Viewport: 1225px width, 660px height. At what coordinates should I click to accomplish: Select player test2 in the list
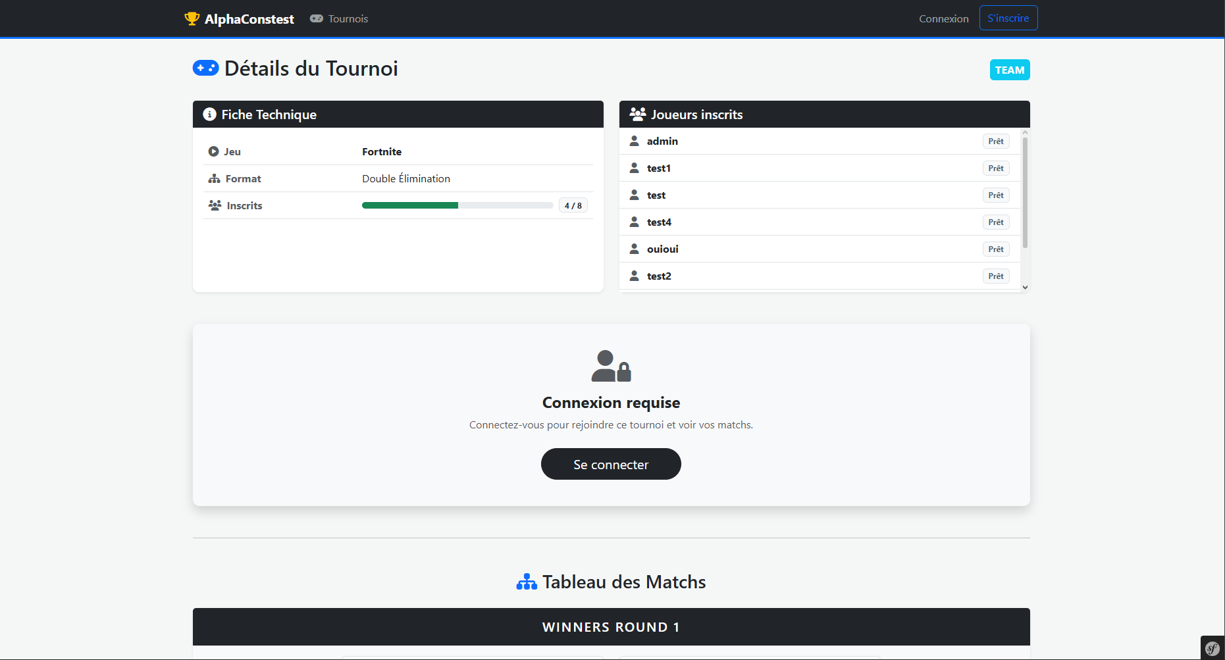click(820, 276)
